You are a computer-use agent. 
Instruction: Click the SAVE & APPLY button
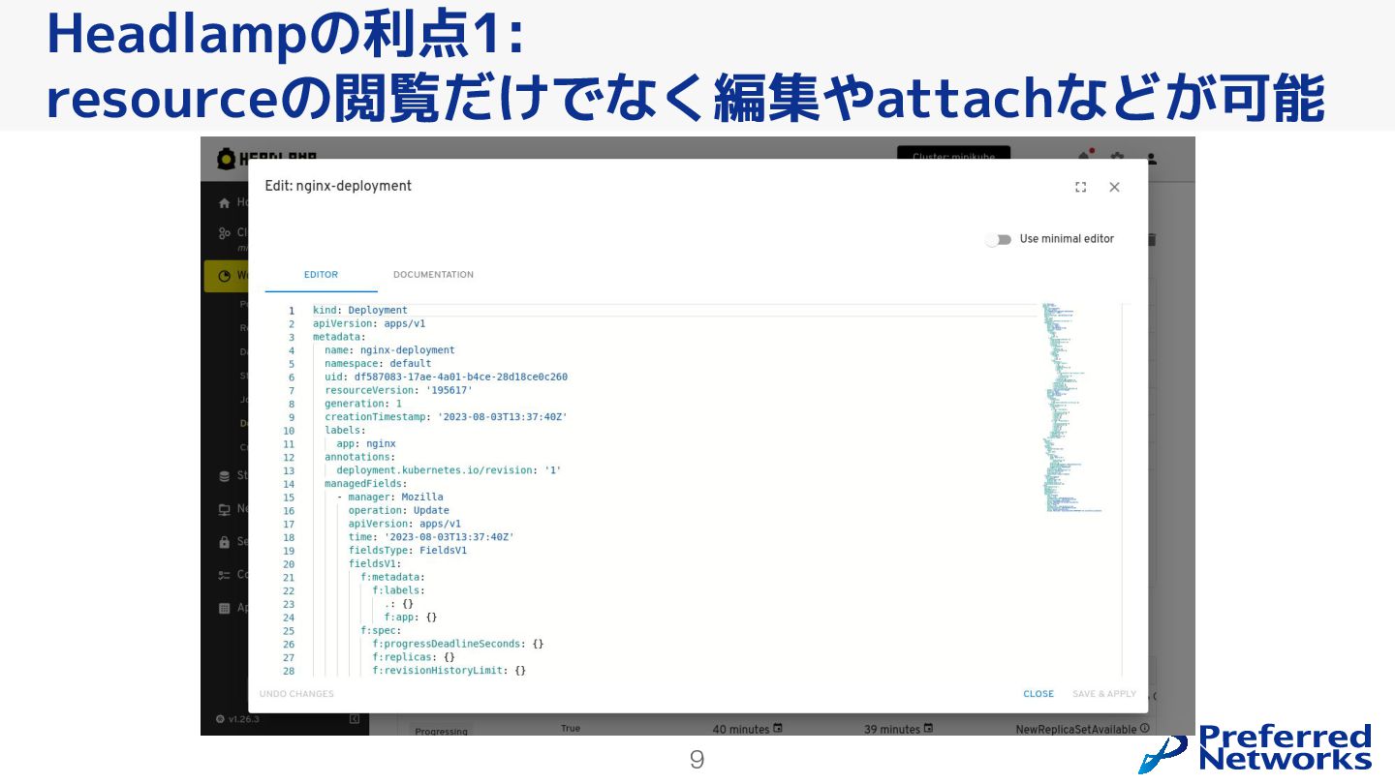point(1104,694)
